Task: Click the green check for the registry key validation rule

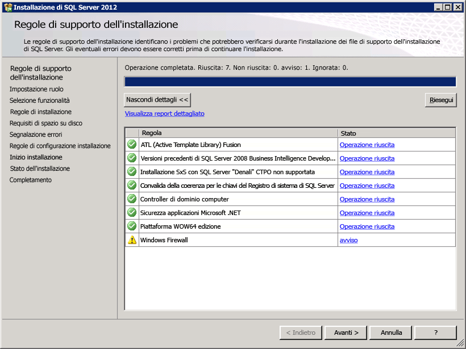Action: [132, 186]
